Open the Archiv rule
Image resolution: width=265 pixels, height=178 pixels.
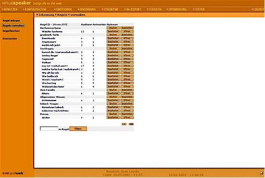pyautogui.click(x=127, y=117)
